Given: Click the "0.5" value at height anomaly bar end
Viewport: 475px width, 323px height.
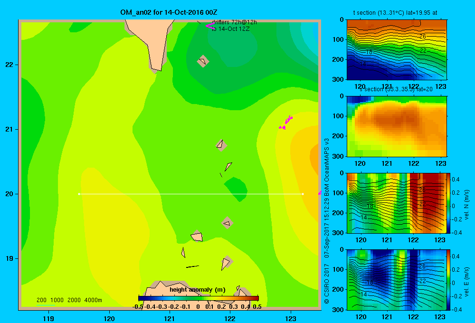Looking at the screenshot, I should [257, 307].
